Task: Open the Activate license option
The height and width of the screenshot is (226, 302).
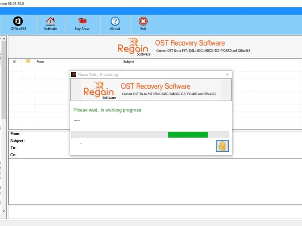Action: 50,24
